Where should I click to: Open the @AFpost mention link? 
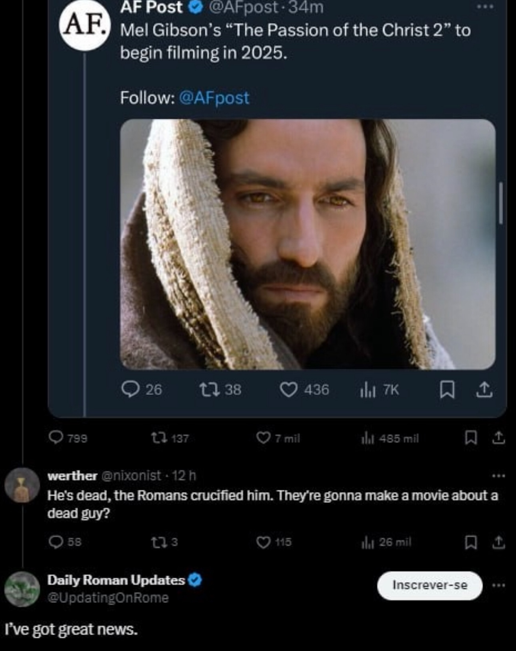coord(214,98)
